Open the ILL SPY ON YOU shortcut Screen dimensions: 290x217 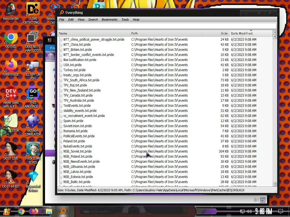pos(33,70)
